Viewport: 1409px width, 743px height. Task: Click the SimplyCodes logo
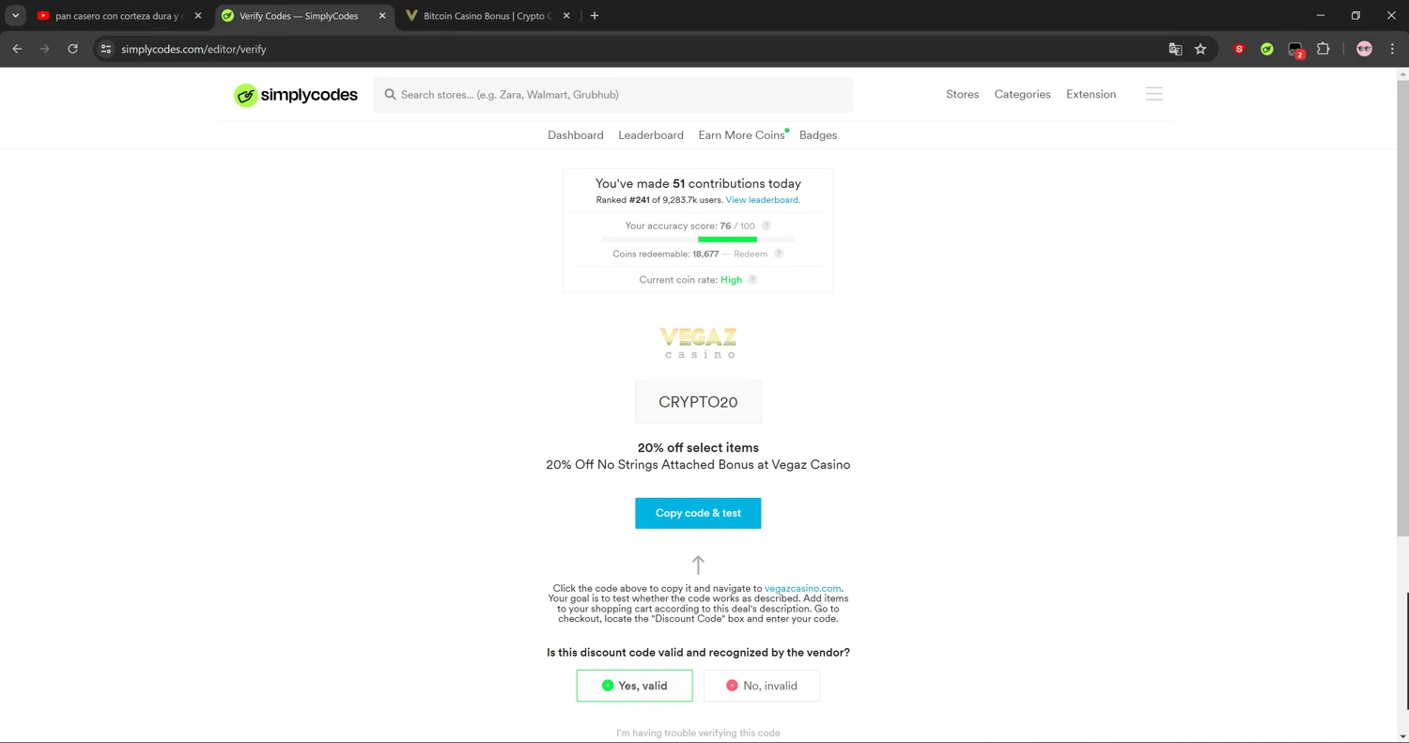point(296,95)
